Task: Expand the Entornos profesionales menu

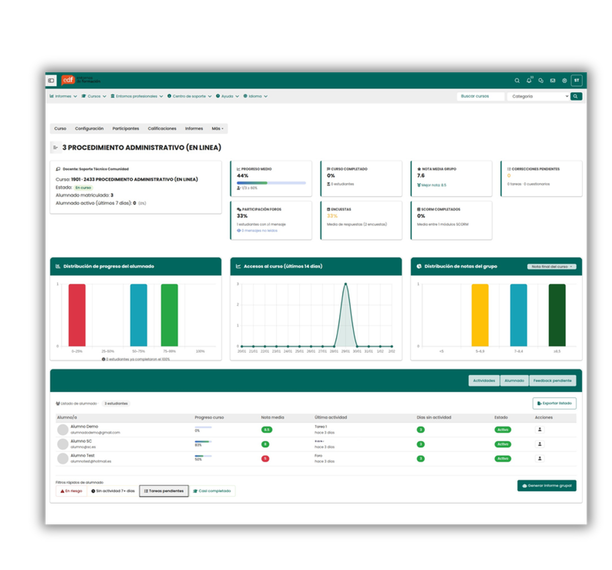Action: tap(137, 96)
